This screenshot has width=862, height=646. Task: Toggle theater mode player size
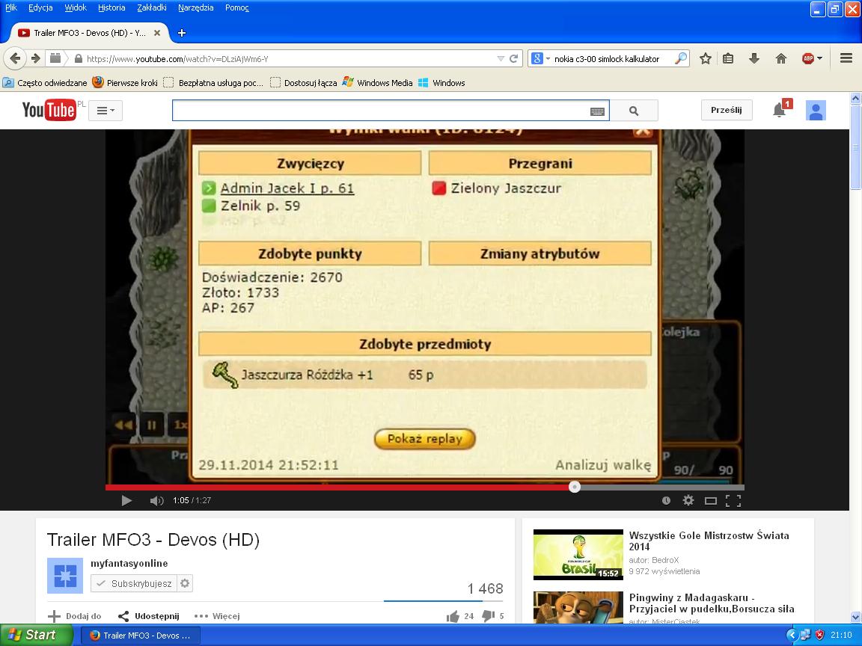(711, 501)
